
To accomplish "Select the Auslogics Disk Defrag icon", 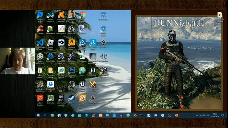I will point(40,86).
